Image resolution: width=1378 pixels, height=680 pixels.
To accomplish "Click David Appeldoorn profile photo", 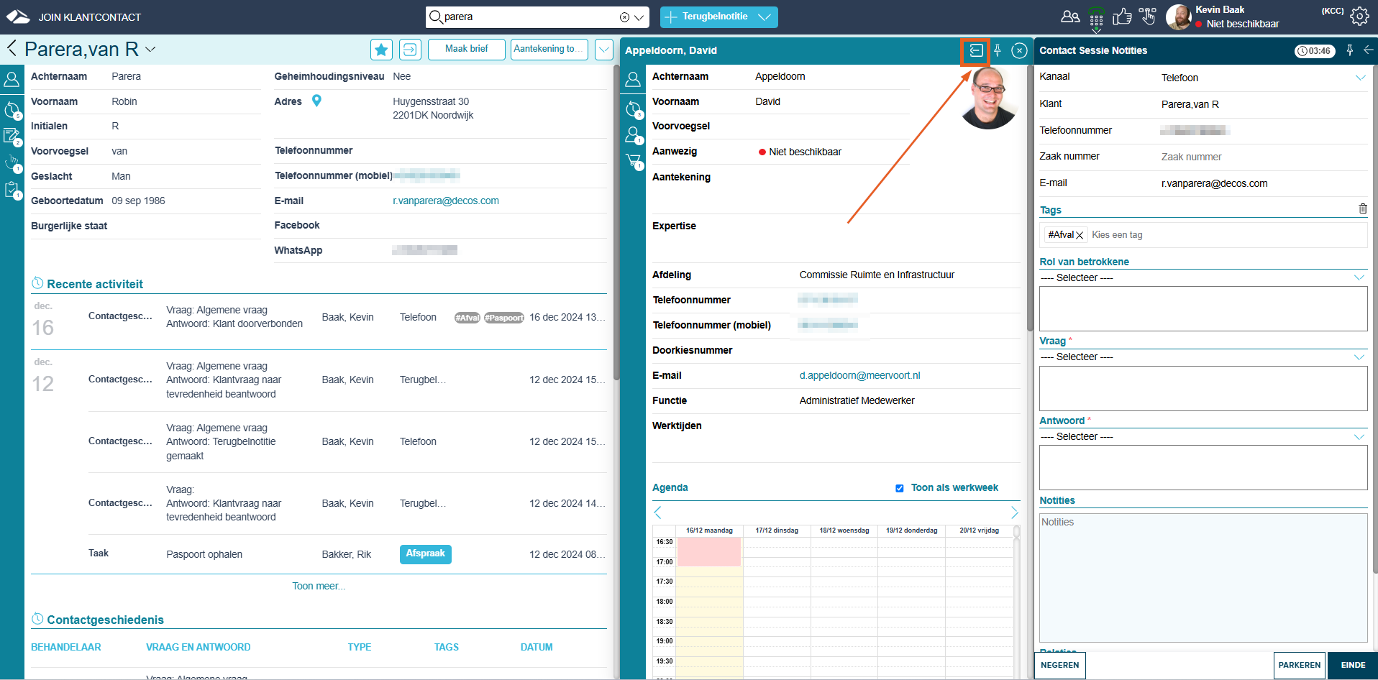I will (x=989, y=98).
